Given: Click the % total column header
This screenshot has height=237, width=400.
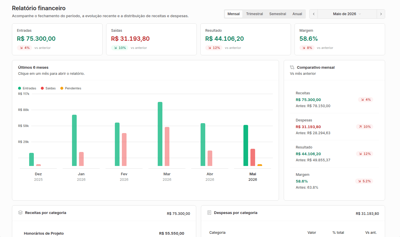Looking at the screenshot, I should point(338,233).
